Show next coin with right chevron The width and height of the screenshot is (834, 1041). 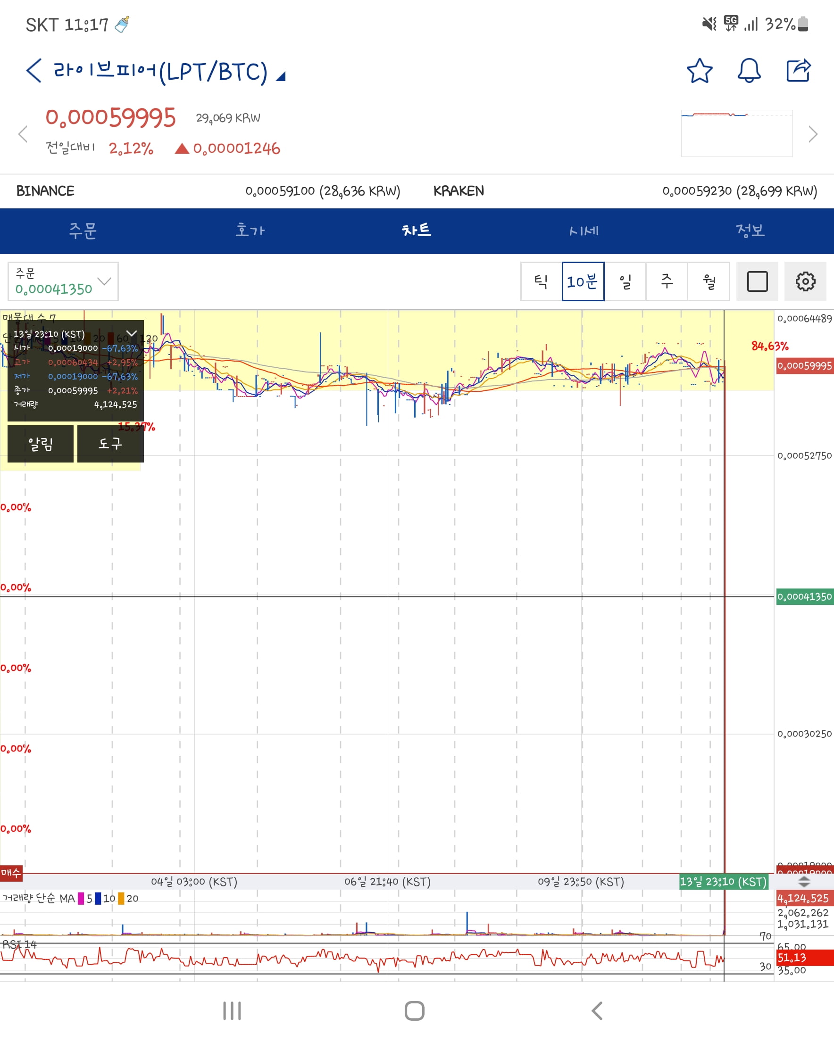(x=813, y=134)
